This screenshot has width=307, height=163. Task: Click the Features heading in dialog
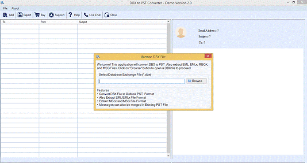[103, 90]
